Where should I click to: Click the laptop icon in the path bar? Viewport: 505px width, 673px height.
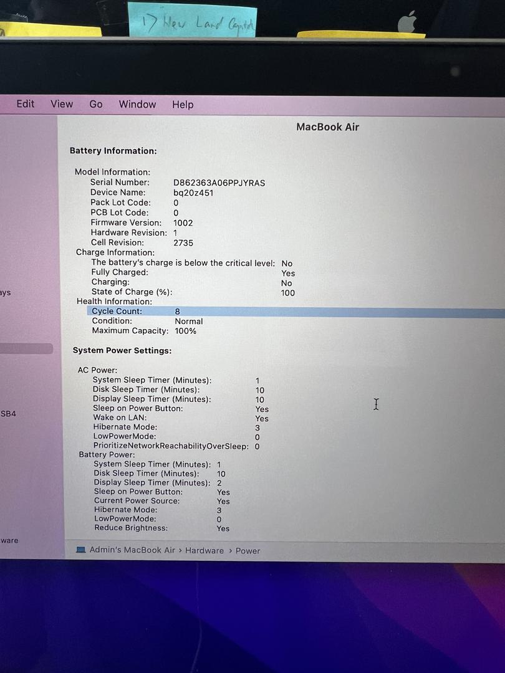coord(80,550)
